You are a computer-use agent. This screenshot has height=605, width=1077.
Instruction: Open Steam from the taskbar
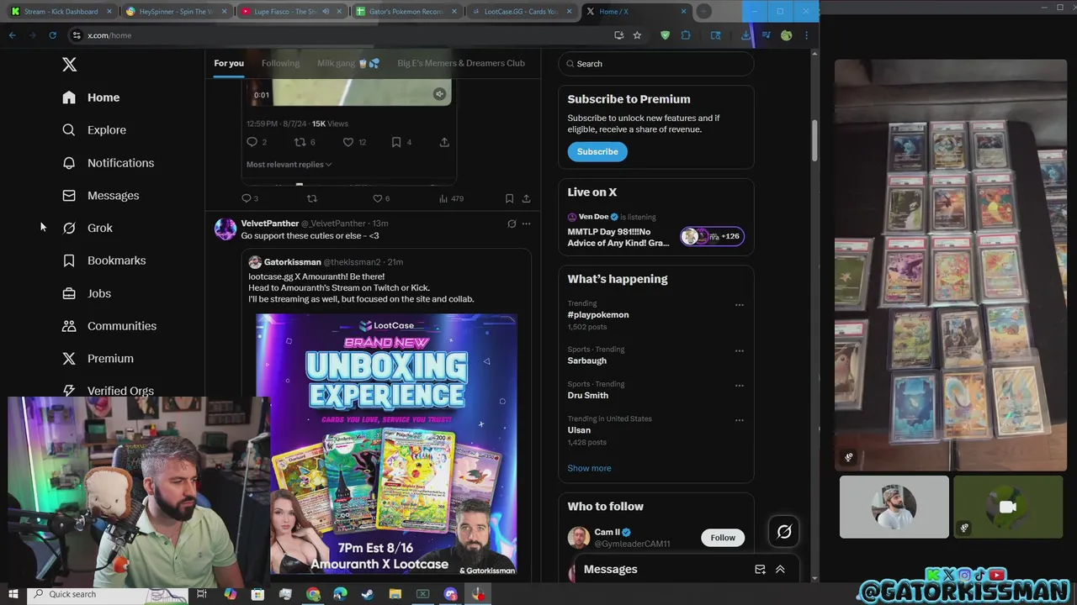click(368, 594)
